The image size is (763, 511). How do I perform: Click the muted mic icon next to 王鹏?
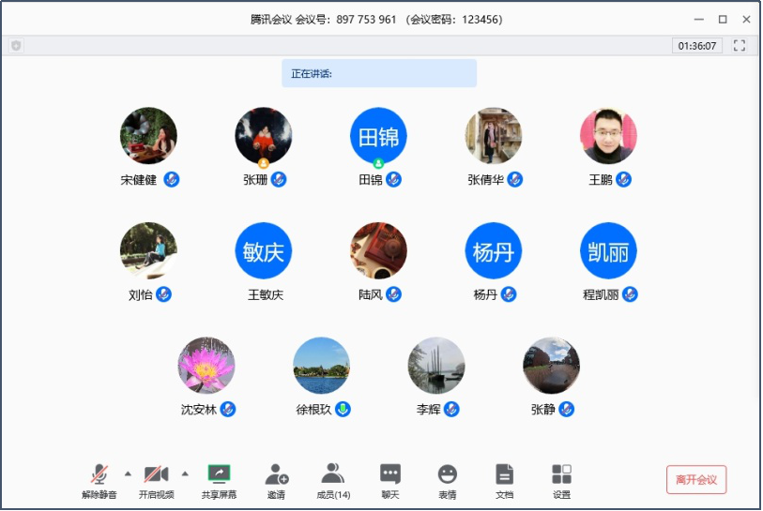[623, 179]
